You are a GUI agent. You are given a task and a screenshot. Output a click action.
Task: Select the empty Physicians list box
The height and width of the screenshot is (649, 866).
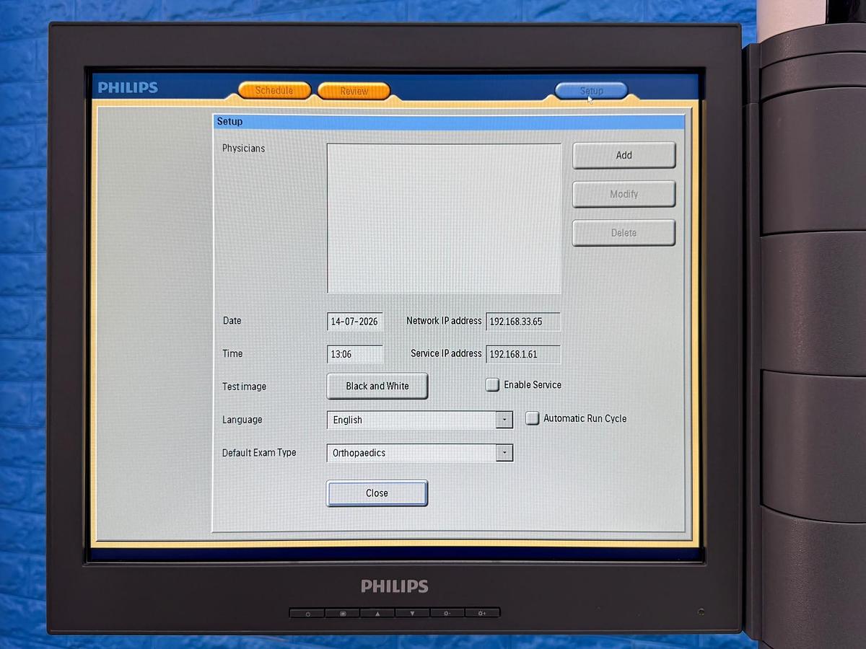(x=444, y=218)
